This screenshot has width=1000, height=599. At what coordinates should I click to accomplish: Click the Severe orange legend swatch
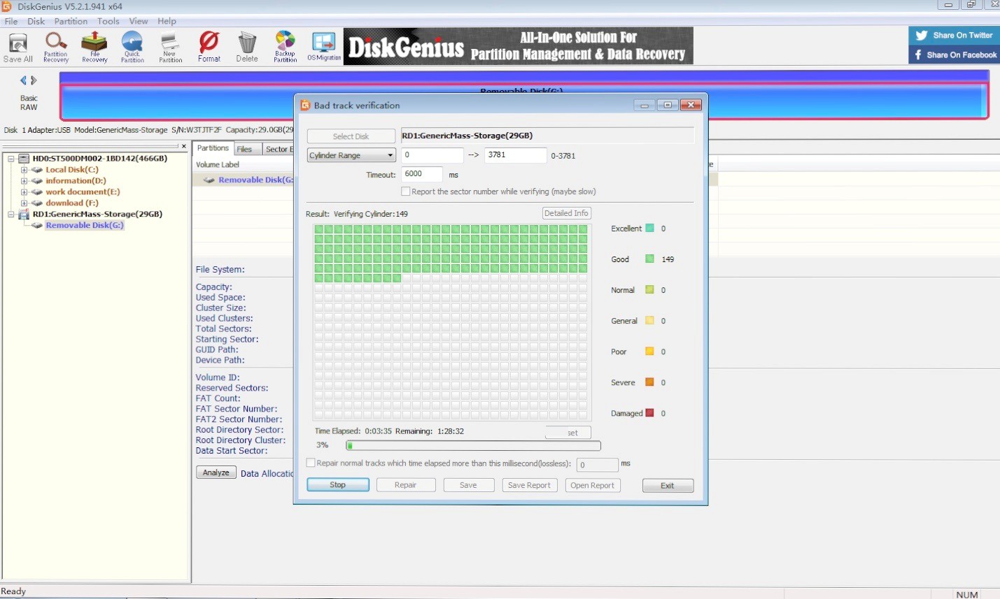point(649,382)
